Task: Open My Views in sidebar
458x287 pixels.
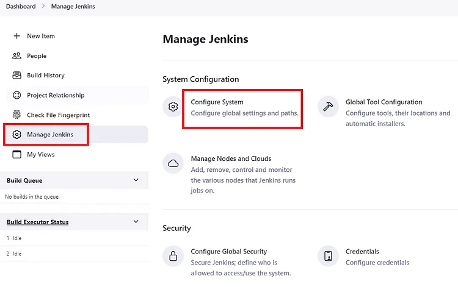Action: pos(41,154)
